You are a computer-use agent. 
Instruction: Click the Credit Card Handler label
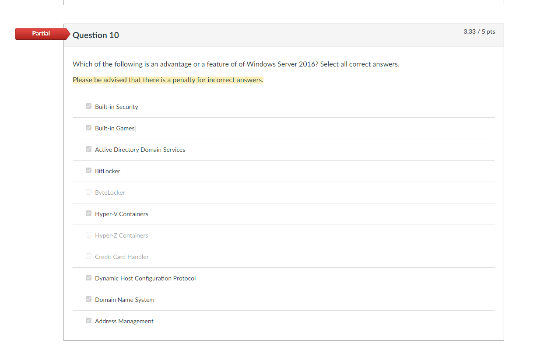tap(122, 257)
